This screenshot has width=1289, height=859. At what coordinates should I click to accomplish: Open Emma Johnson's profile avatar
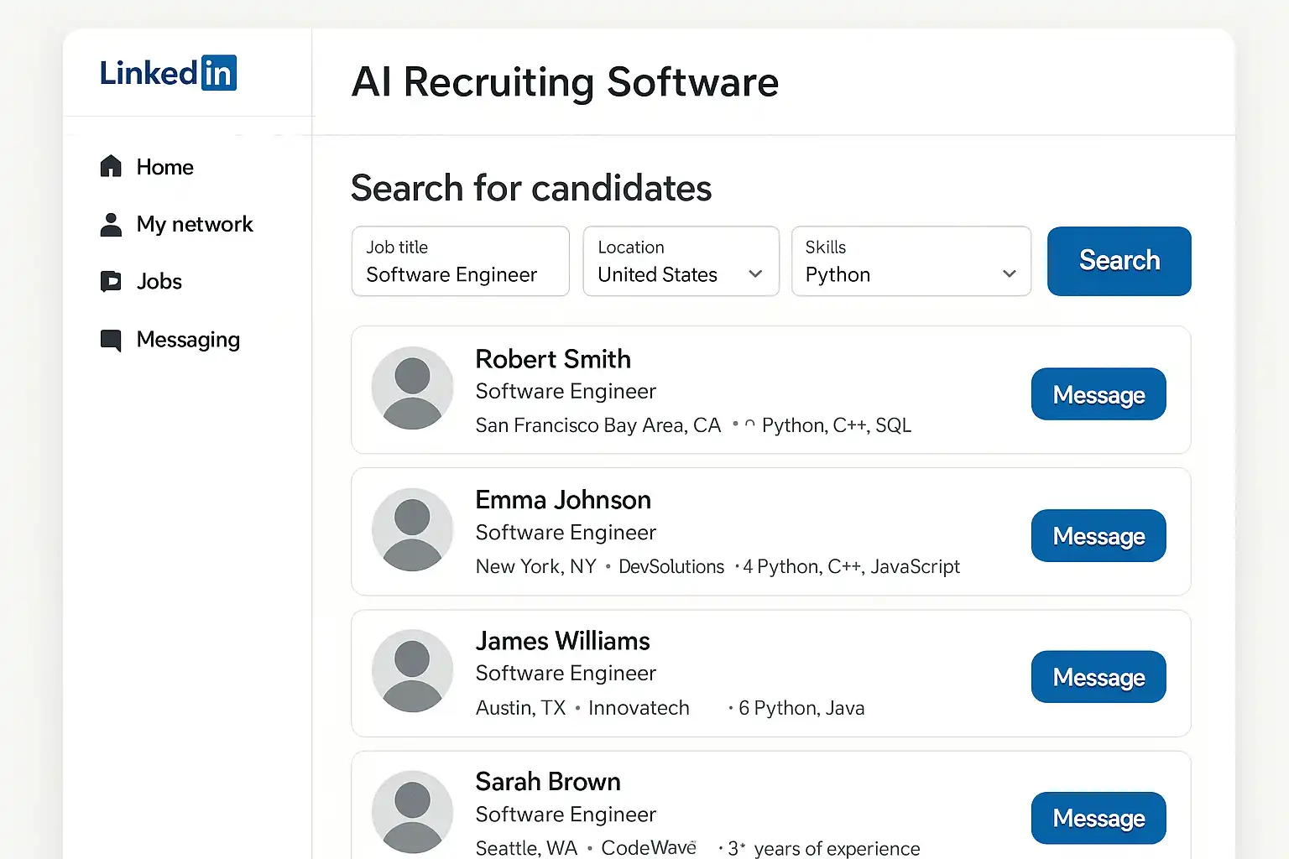click(x=412, y=530)
